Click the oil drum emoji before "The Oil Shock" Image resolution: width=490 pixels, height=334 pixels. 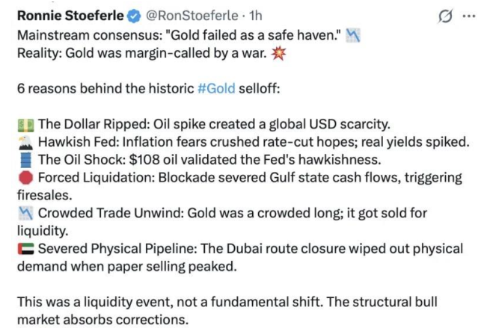25,160
